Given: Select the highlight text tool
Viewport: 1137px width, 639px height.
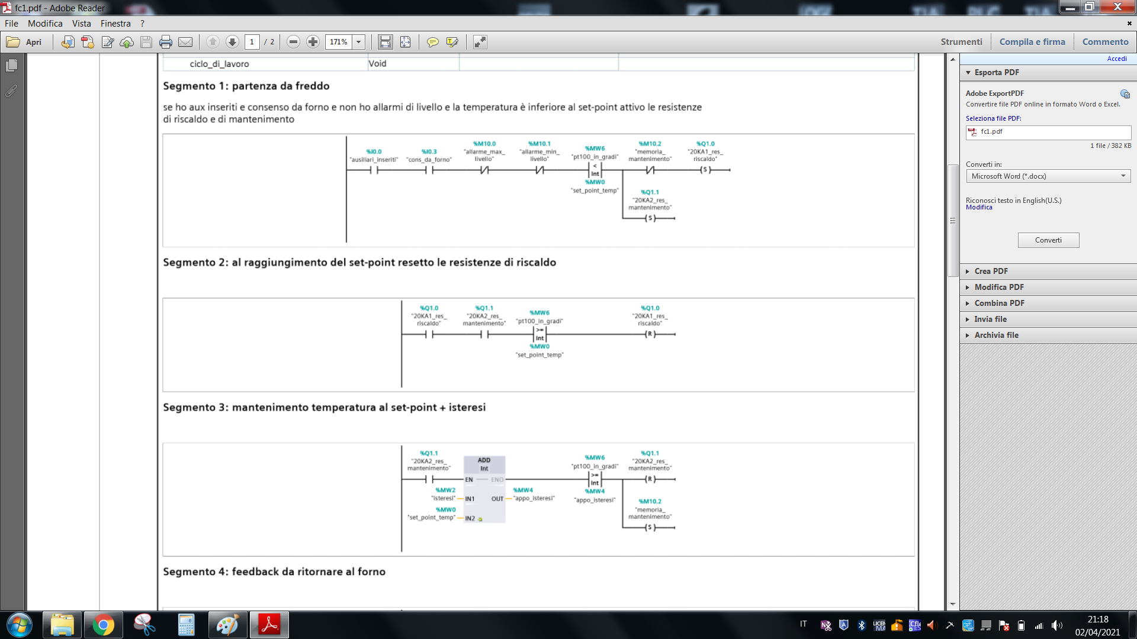Looking at the screenshot, I should click(452, 42).
